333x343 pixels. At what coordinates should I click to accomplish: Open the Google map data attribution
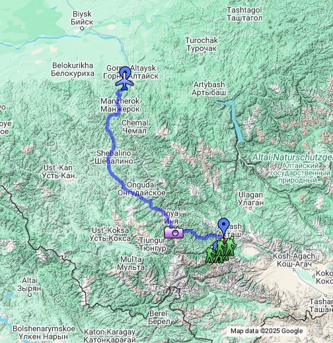(266, 331)
